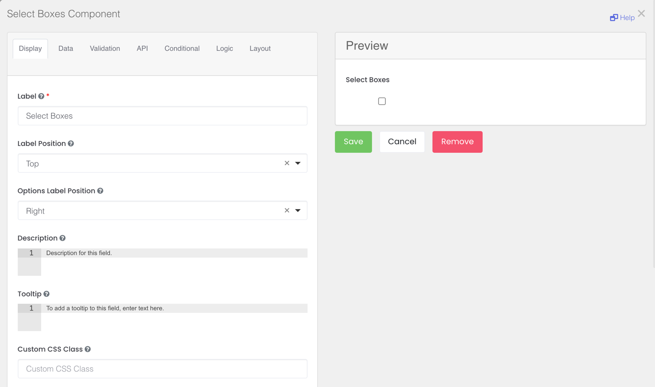Click the Description help question icon

[x=63, y=238]
